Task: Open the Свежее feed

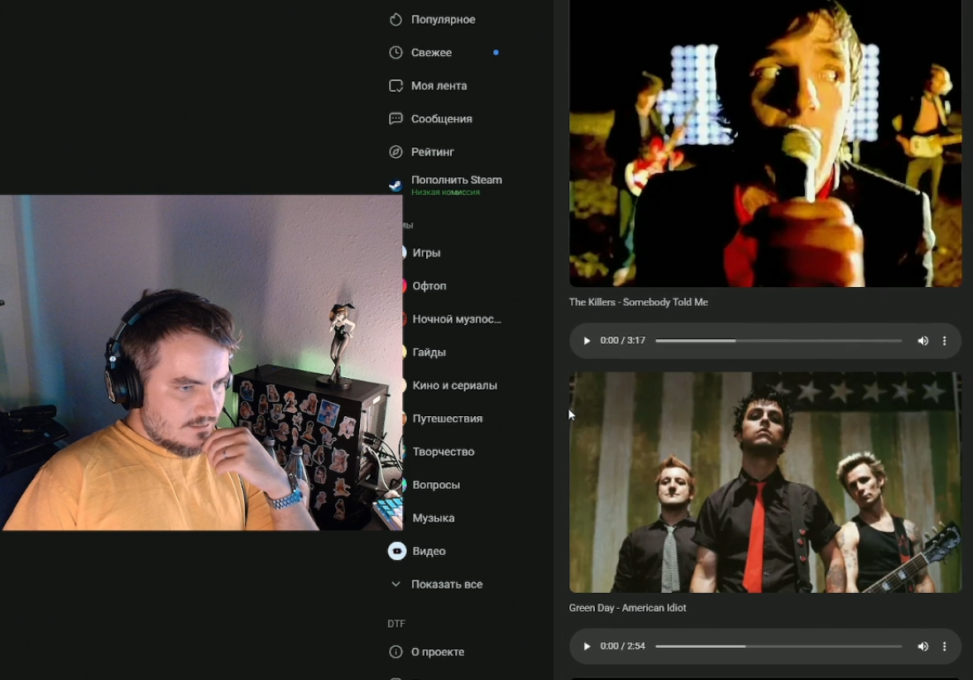Action: coord(431,53)
